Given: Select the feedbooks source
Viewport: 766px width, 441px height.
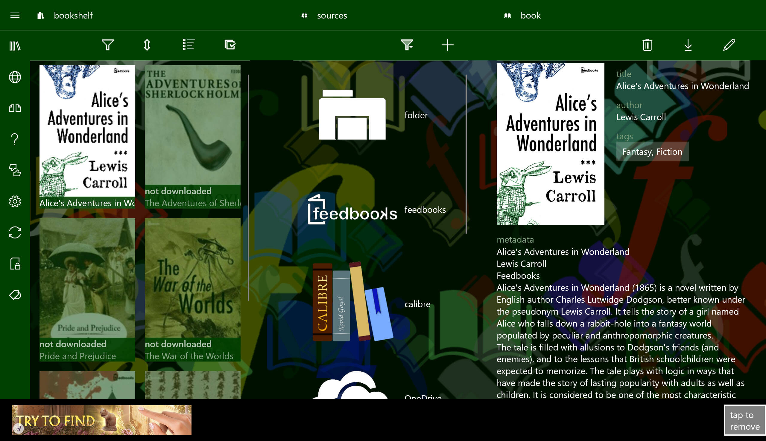Looking at the screenshot, I should point(376,210).
